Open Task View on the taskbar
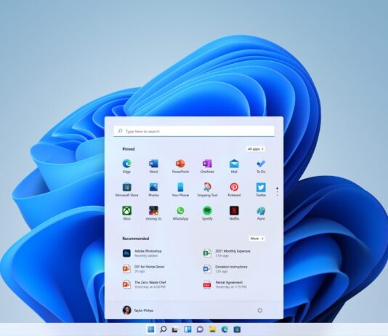The width and height of the screenshot is (388, 336). point(175,329)
